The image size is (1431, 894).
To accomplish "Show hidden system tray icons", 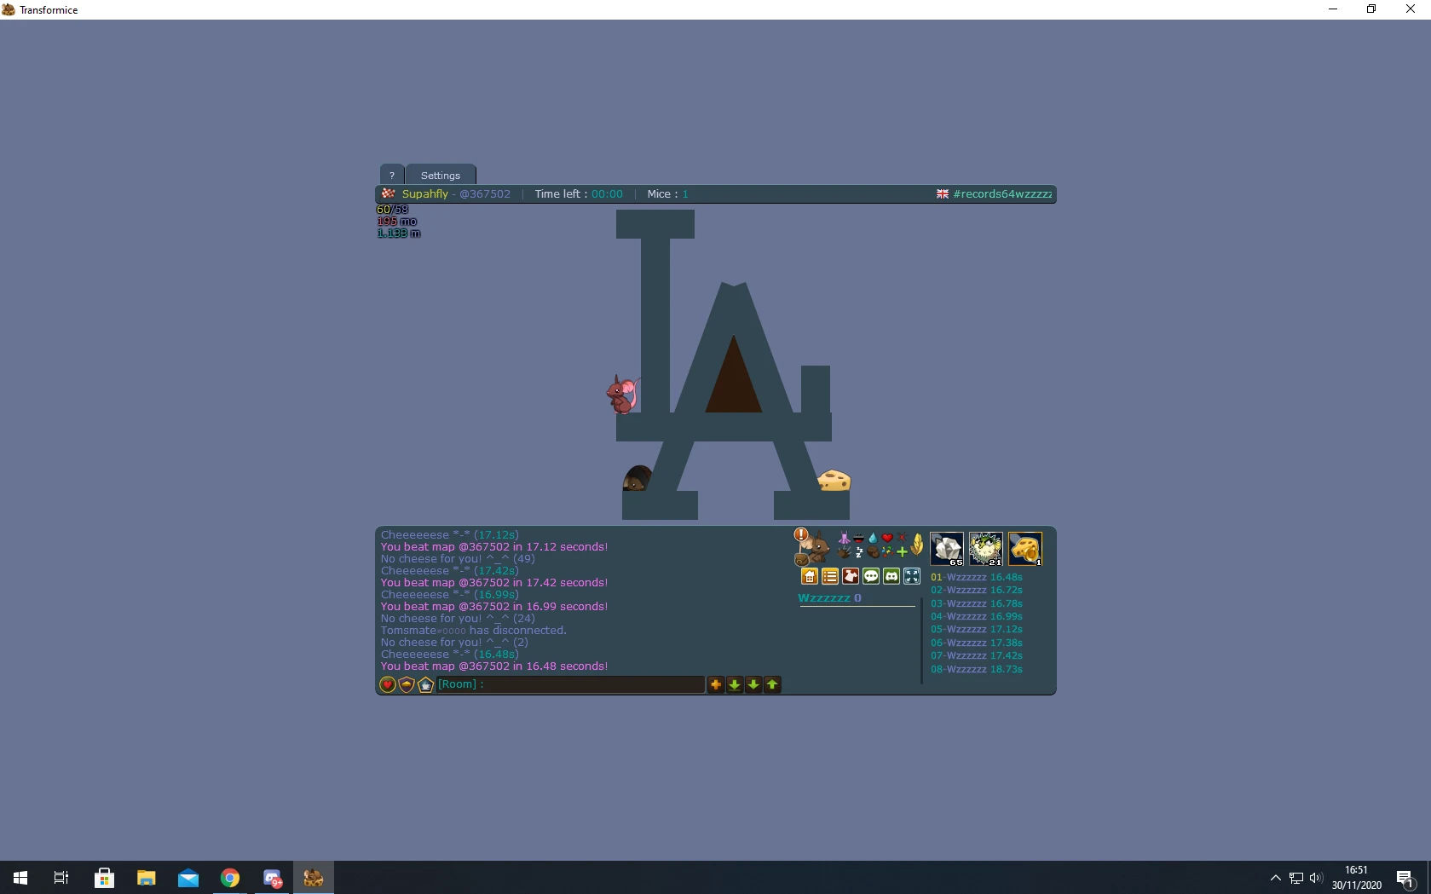I will (x=1276, y=878).
